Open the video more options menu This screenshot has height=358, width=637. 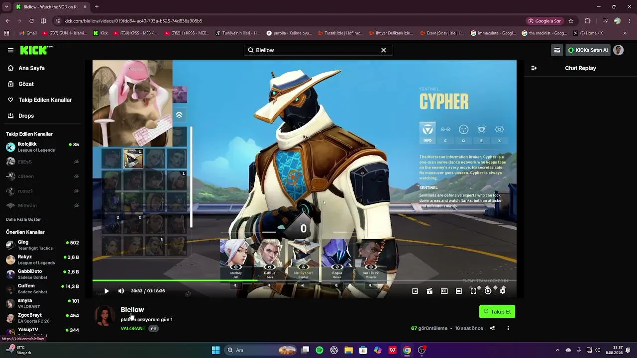point(508,328)
